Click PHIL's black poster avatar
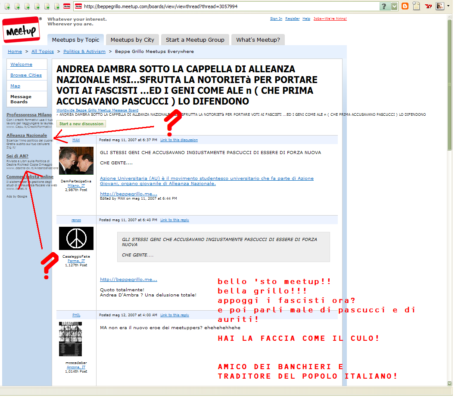Screen dimensions: 455x398 tap(71, 339)
